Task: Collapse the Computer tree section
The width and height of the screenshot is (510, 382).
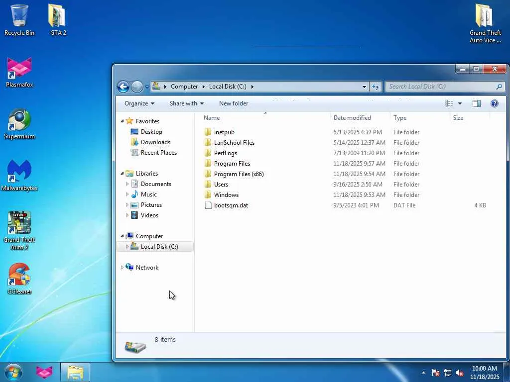Action: pyautogui.click(x=122, y=236)
